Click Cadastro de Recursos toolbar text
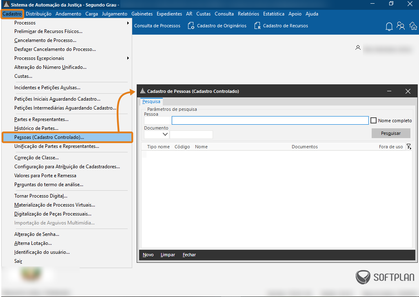Screen dimensions: 419x297 coord(286,26)
